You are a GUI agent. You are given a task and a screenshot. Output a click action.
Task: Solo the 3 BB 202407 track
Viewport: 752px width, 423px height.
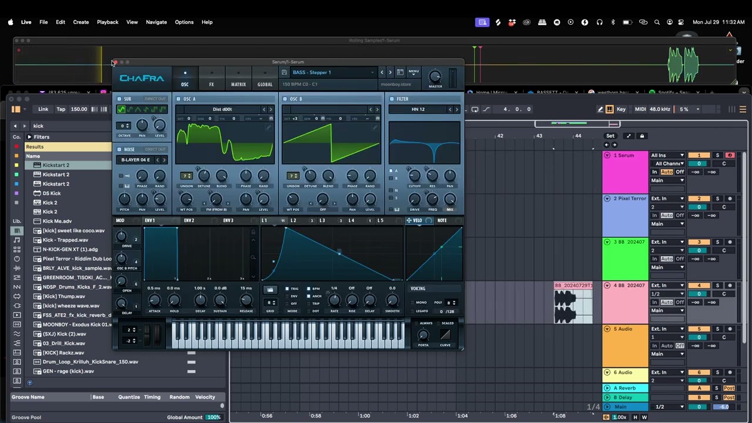[717, 242]
